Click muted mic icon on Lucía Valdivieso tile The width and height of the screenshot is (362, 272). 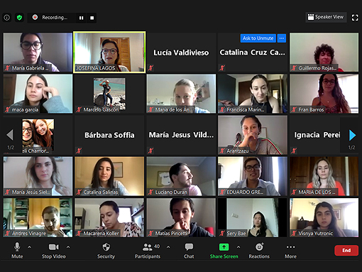(x=150, y=68)
